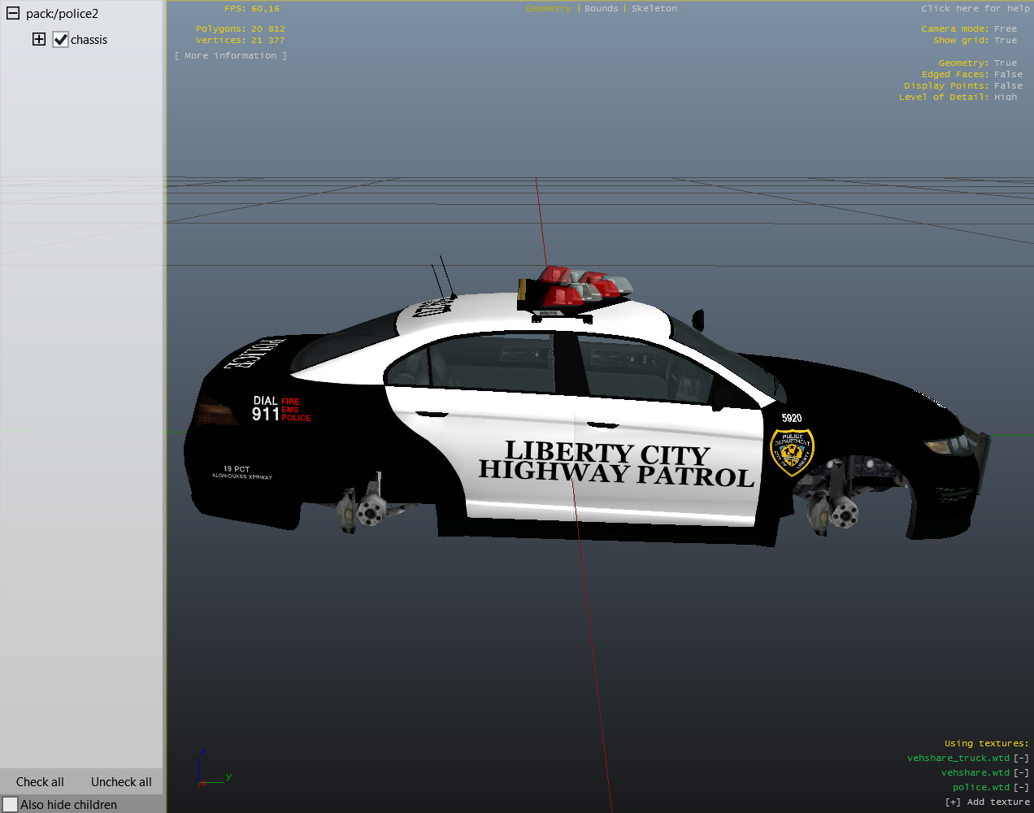This screenshot has width=1034, height=813.
Task: Change the Camera mode setting
Action: [x=1005, y=28]
